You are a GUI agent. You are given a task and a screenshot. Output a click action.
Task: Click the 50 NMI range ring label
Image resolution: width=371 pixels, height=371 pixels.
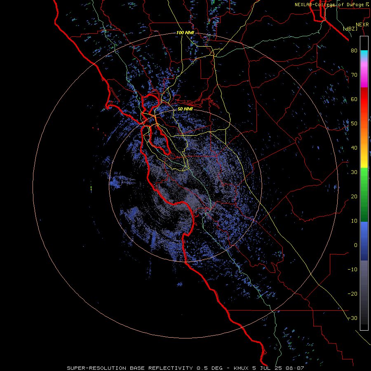(185, 109)
